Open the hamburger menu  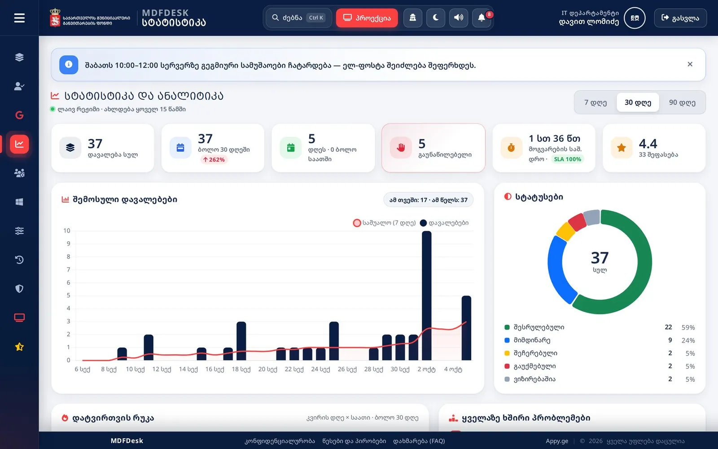point(19,18)
